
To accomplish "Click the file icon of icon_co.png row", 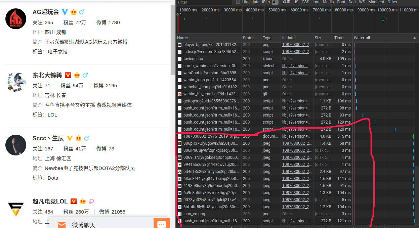I will 180,214.
